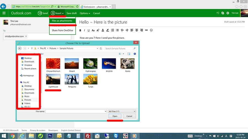
Task: Expand the address path dropdown in dialog
Action: [x=97, y=48]
